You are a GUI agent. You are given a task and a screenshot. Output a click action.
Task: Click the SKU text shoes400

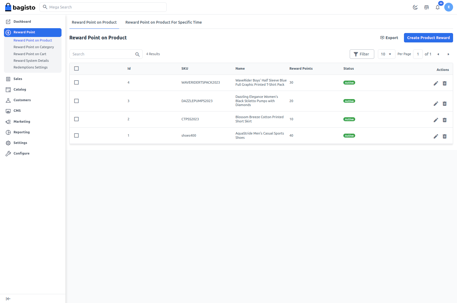pyautogui.click(x=189, y=135)
